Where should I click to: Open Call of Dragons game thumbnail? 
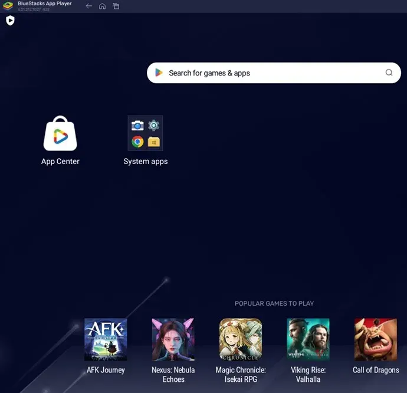coord(376,339)
